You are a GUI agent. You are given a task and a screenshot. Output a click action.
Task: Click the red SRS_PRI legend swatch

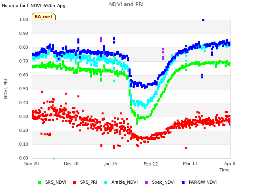point(74,182)
